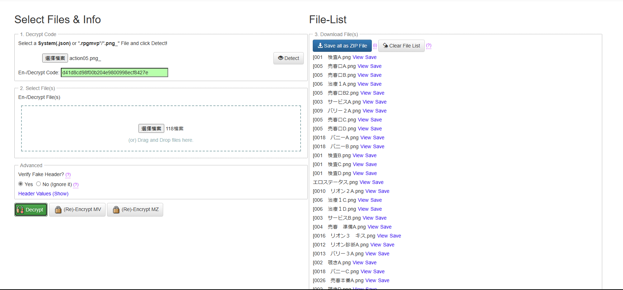
Task: Select Yes for Verify Fake Header
Action: [x=21, y=184]
